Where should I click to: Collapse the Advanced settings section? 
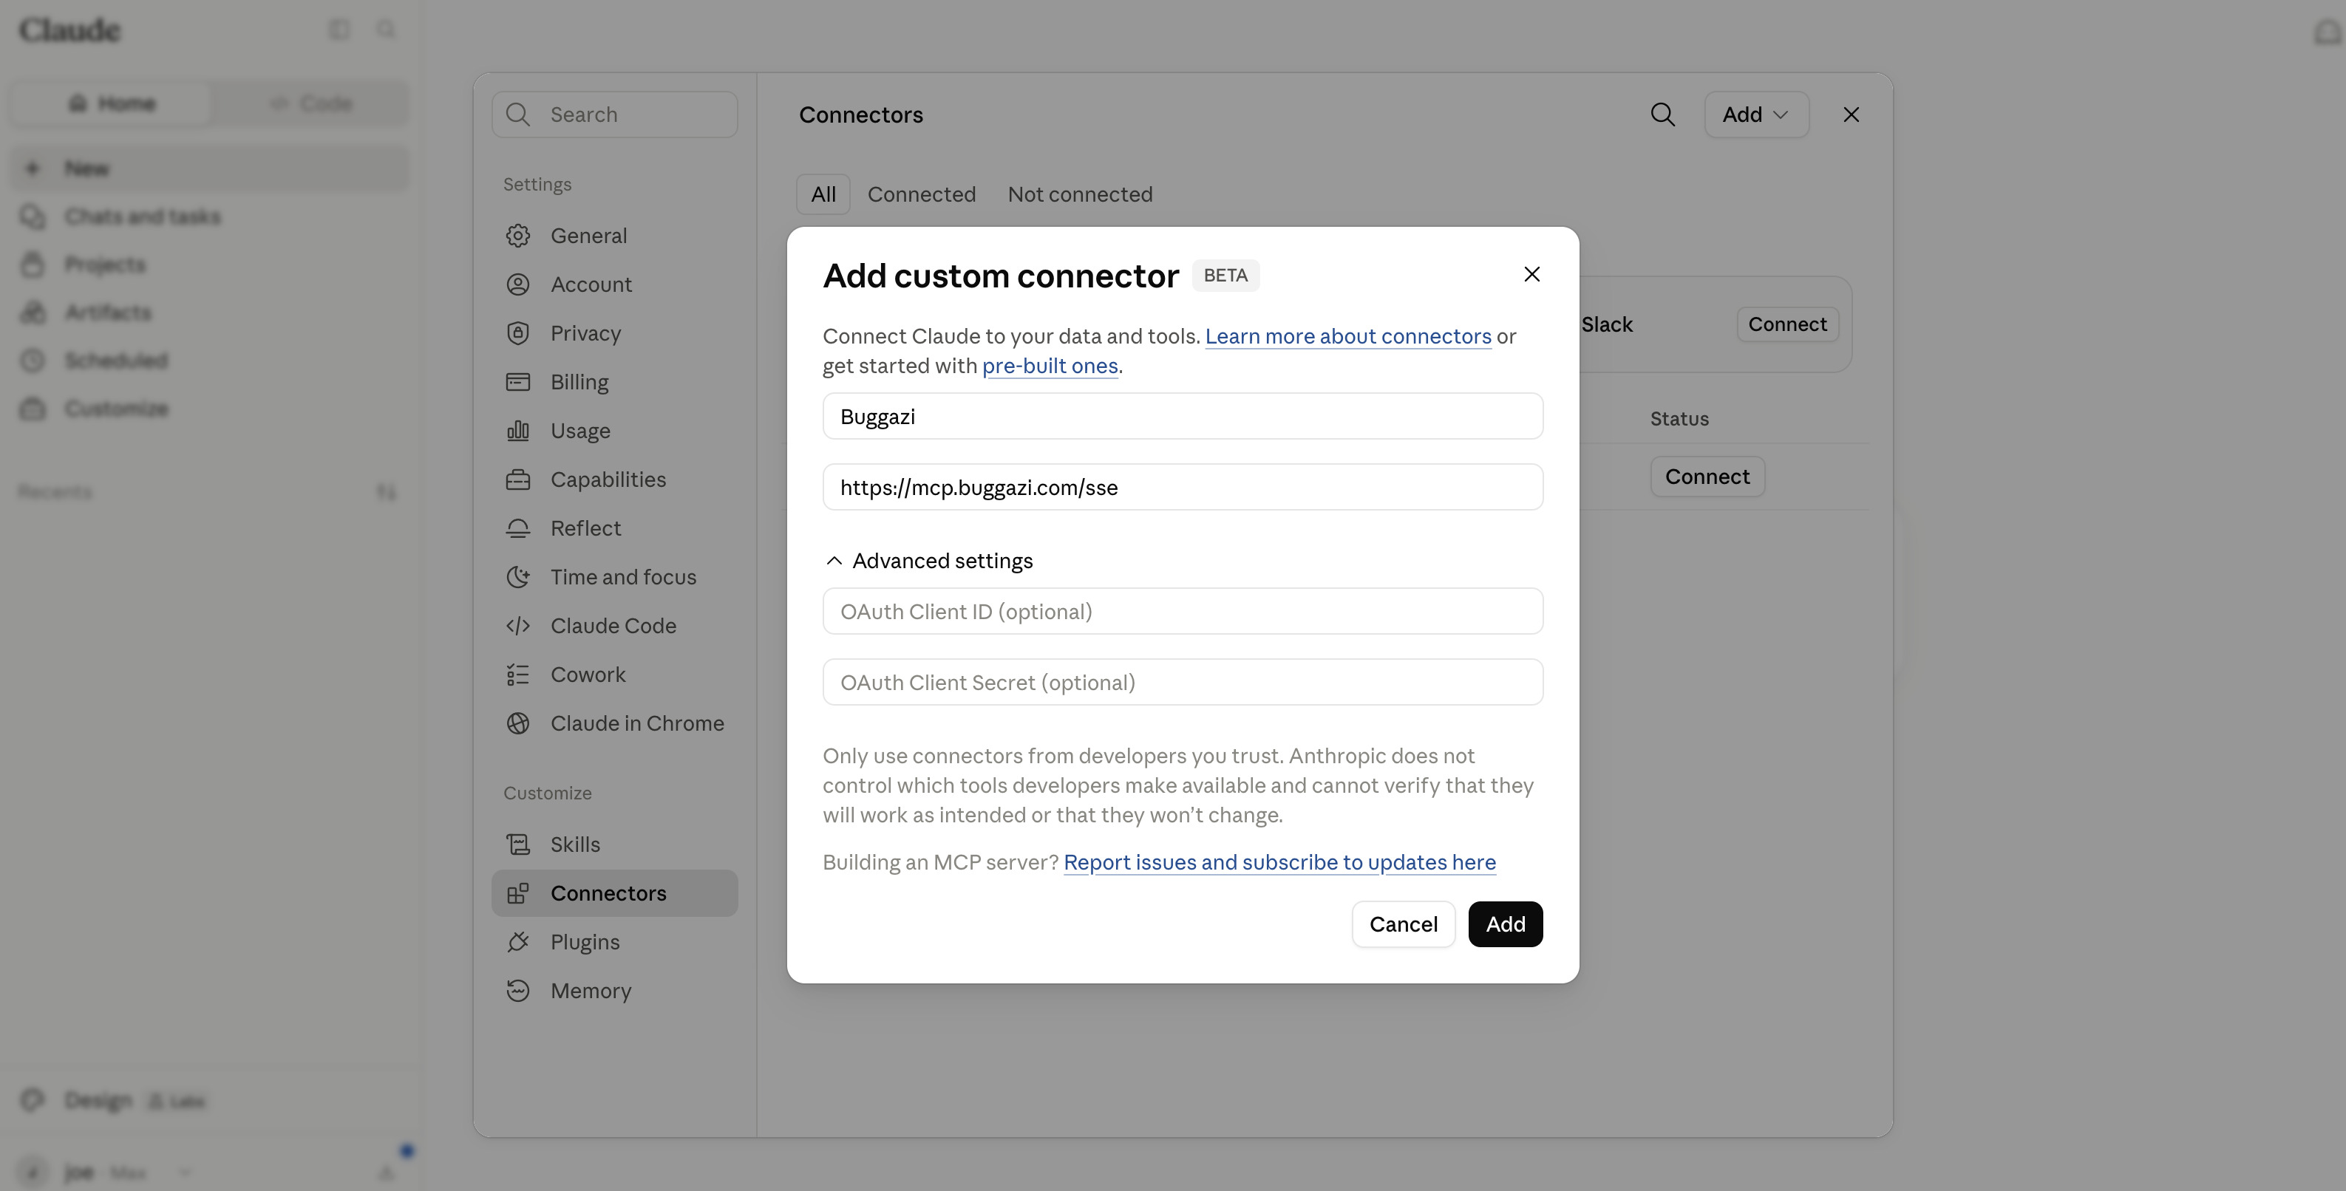(x=928, y=561)
